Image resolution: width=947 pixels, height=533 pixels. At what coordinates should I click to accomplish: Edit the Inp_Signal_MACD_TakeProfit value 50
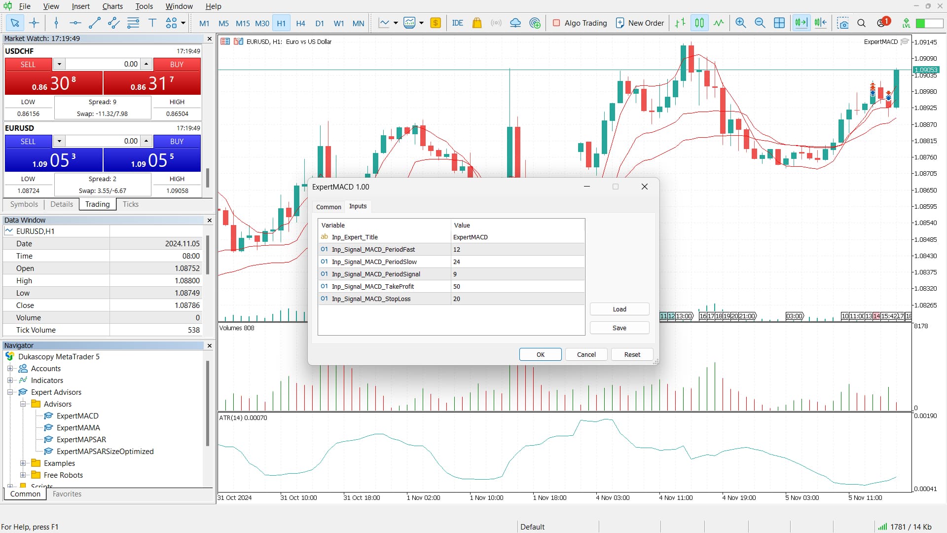click(518, 286)
